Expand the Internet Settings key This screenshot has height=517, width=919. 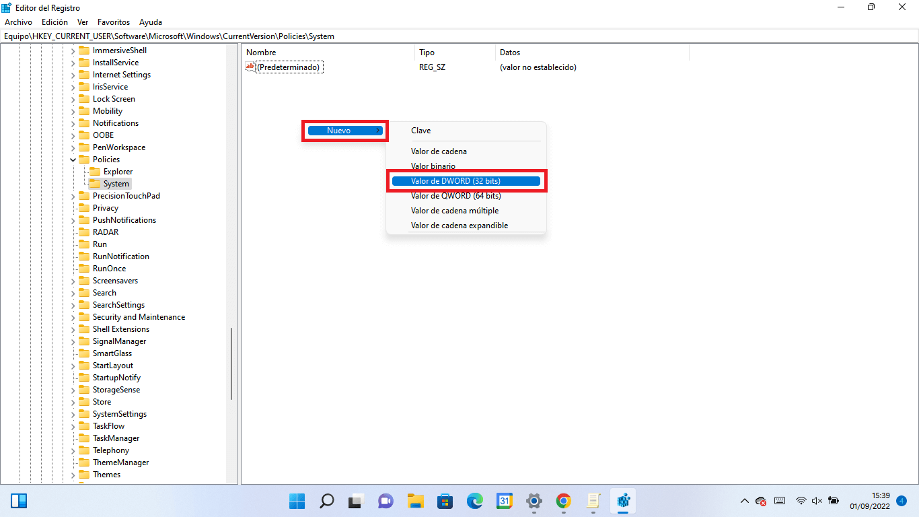pos(73,75)
